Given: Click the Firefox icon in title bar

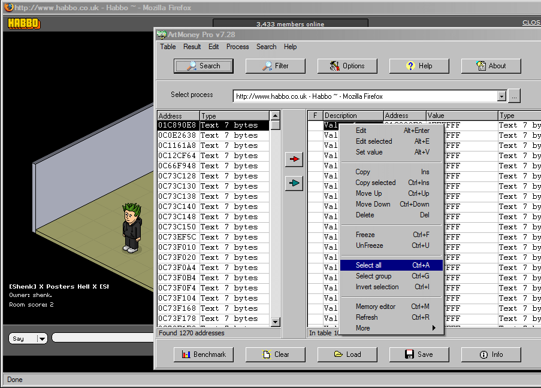Looking at the screenshot, I should point(9,7).
